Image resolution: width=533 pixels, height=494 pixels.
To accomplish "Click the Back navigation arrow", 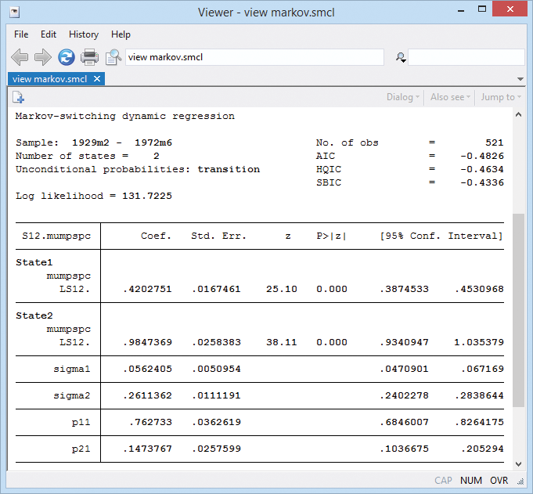I will pyautogui.click(x=20, y=57).
